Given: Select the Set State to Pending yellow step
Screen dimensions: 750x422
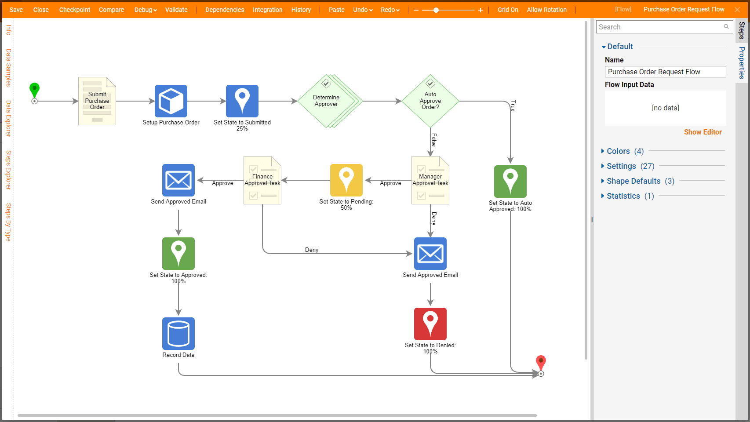Looking at the screenshot, I should 346,180.
